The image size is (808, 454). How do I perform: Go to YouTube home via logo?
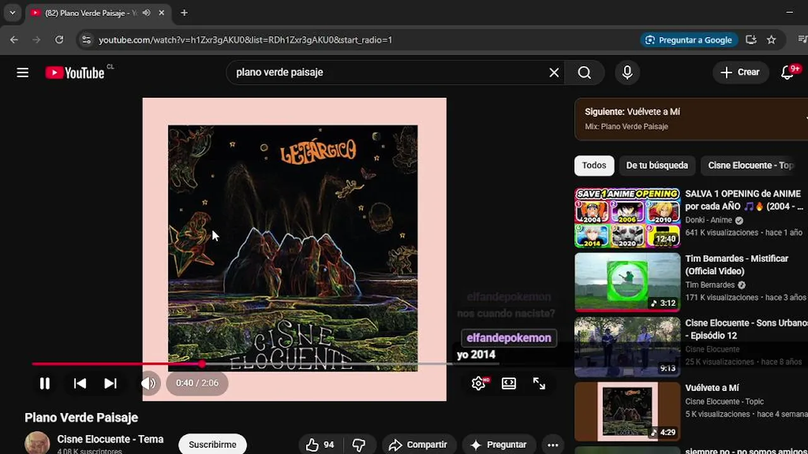pos(75,73)
